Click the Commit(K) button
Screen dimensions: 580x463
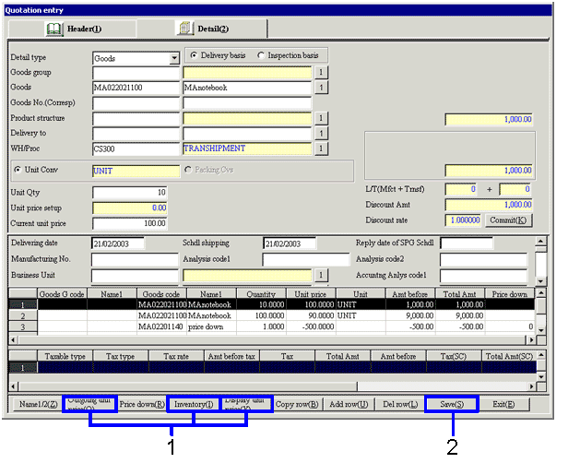(509, 220)
